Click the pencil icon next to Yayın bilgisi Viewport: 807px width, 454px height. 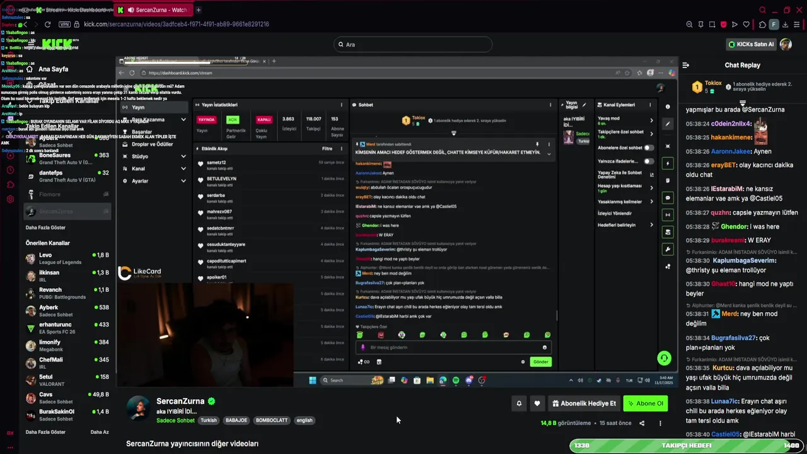point(584,105)
